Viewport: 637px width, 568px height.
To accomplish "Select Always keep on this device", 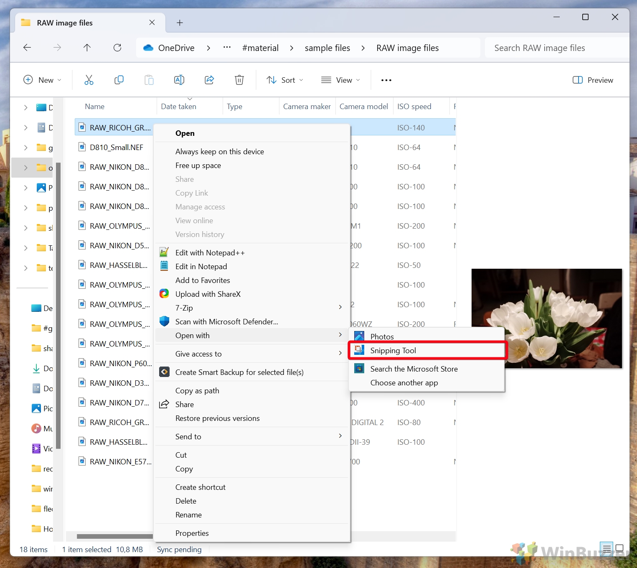I will [x=252, y=151].
